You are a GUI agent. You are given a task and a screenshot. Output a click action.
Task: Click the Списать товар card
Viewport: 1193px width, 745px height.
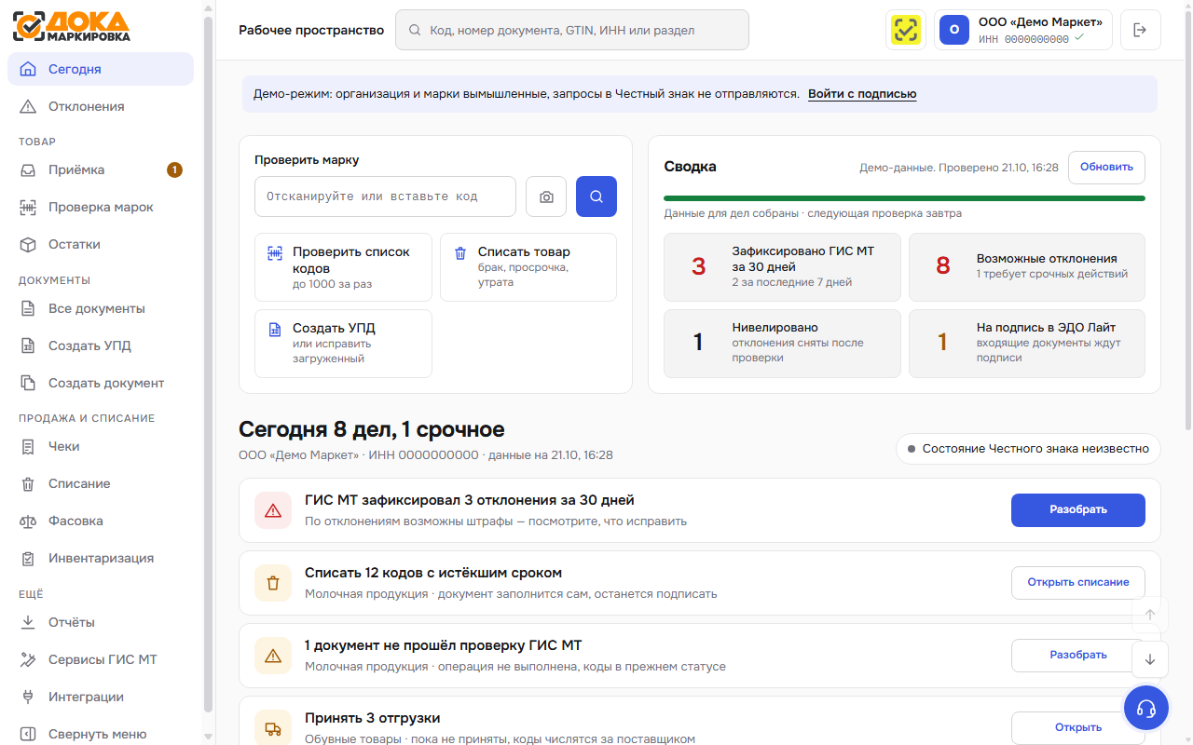point(528,267)
